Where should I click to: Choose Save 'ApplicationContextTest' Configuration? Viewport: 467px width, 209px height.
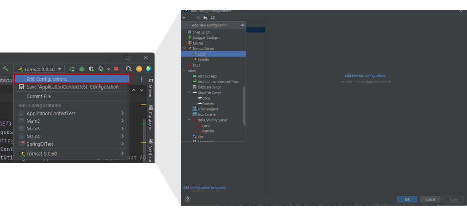click(x=72, y=87)
